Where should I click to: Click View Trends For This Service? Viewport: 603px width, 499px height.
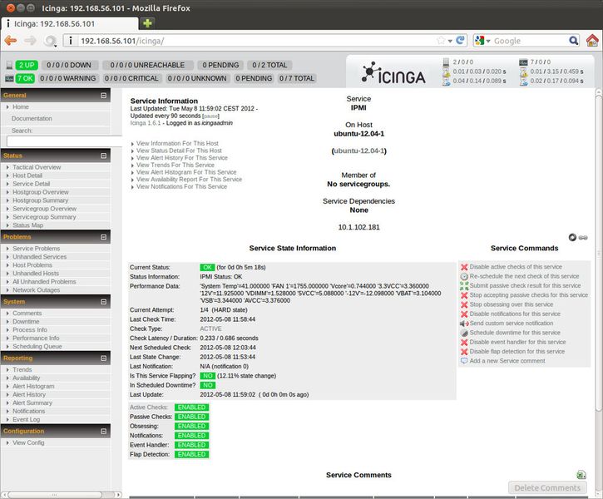point(175,165)
